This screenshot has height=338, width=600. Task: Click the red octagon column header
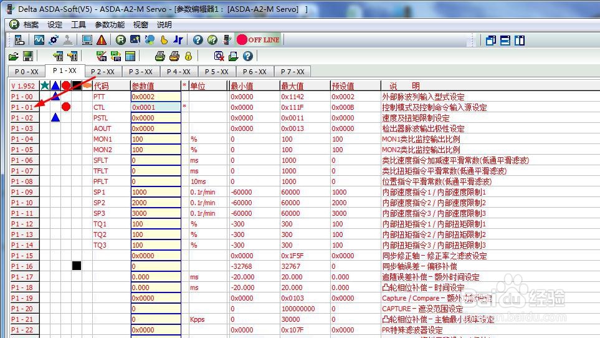[x=66, y=85]
